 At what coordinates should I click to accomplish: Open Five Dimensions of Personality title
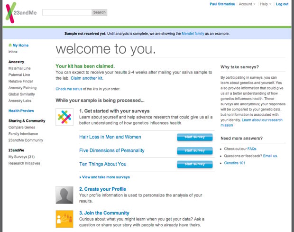(112, 150)
